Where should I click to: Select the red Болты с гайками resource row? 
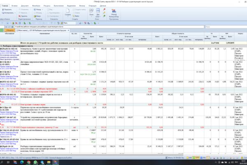point(123,89)
